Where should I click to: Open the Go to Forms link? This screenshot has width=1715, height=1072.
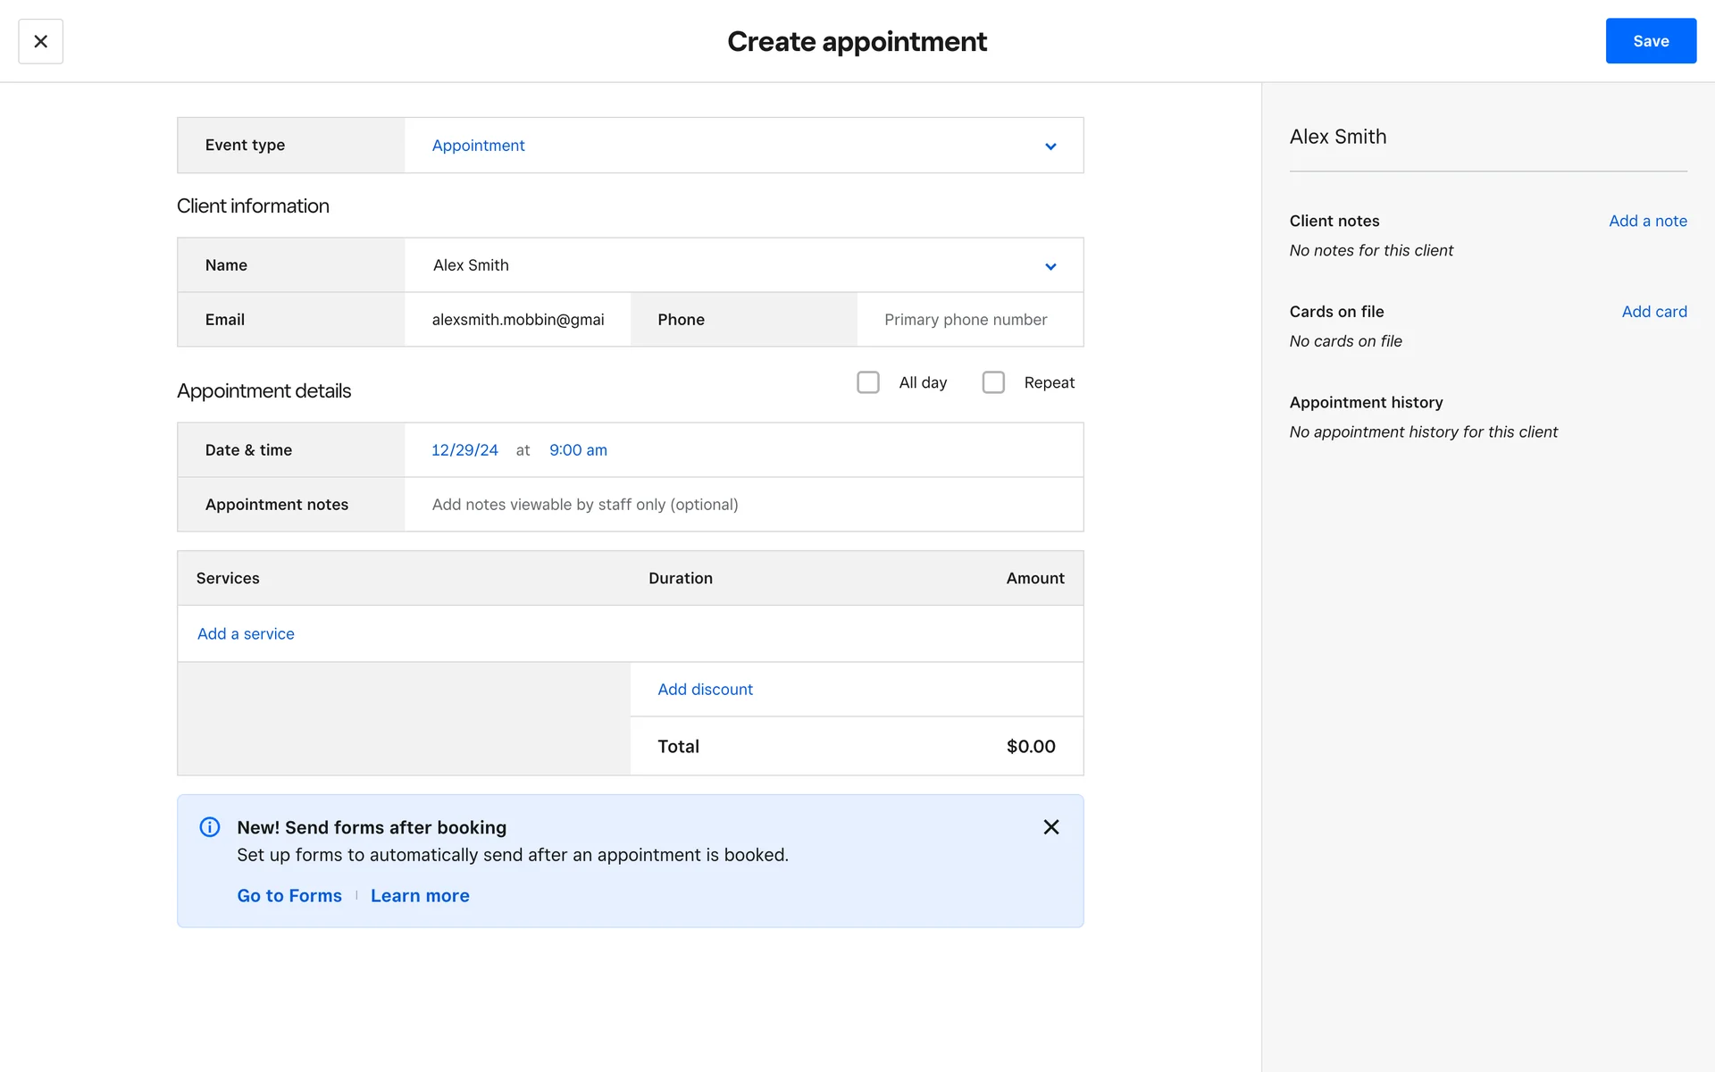point(289,896)
